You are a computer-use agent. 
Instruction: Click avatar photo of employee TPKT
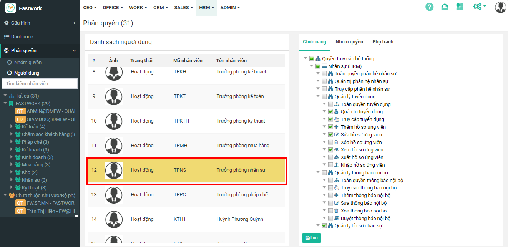(x=114, y=96)
